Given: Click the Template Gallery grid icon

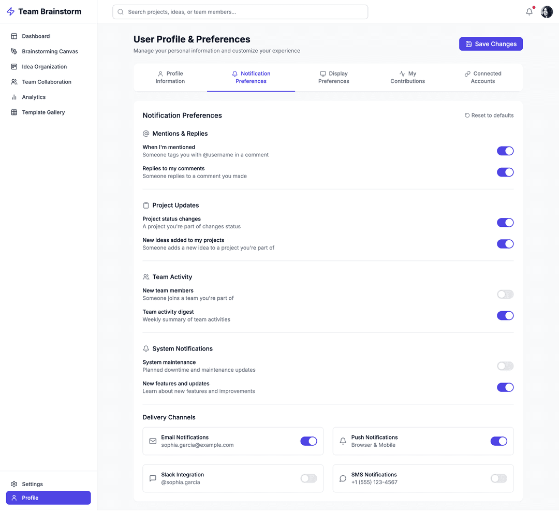Looking at the screenshot, I should [x=14, y=112].
